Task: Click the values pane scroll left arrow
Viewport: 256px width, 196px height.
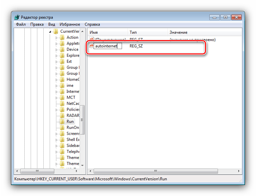Action: [x=90, y=171]
